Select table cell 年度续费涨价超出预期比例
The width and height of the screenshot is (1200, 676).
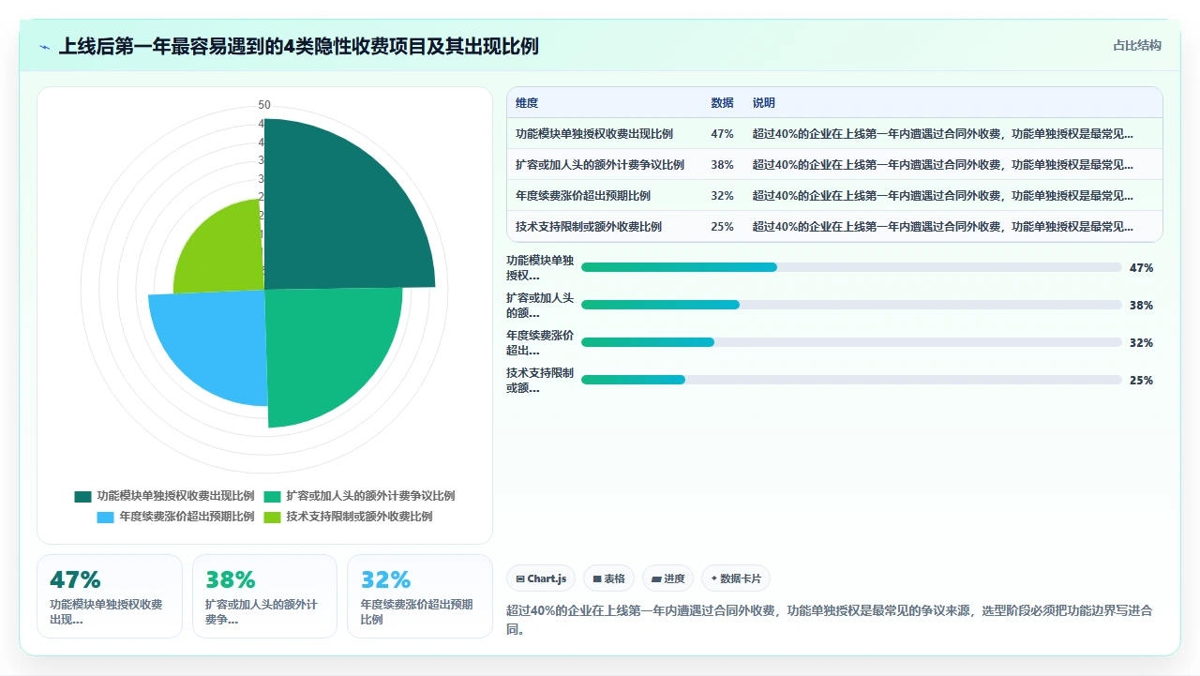coord(583,196)
